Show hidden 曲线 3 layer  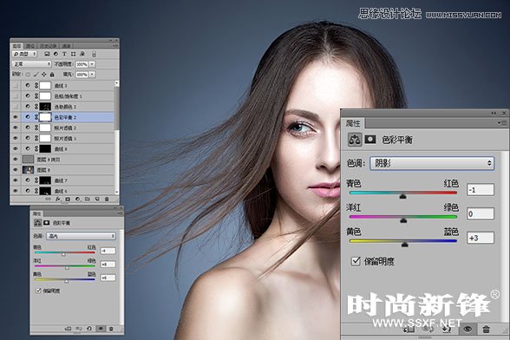coord(16,86)
